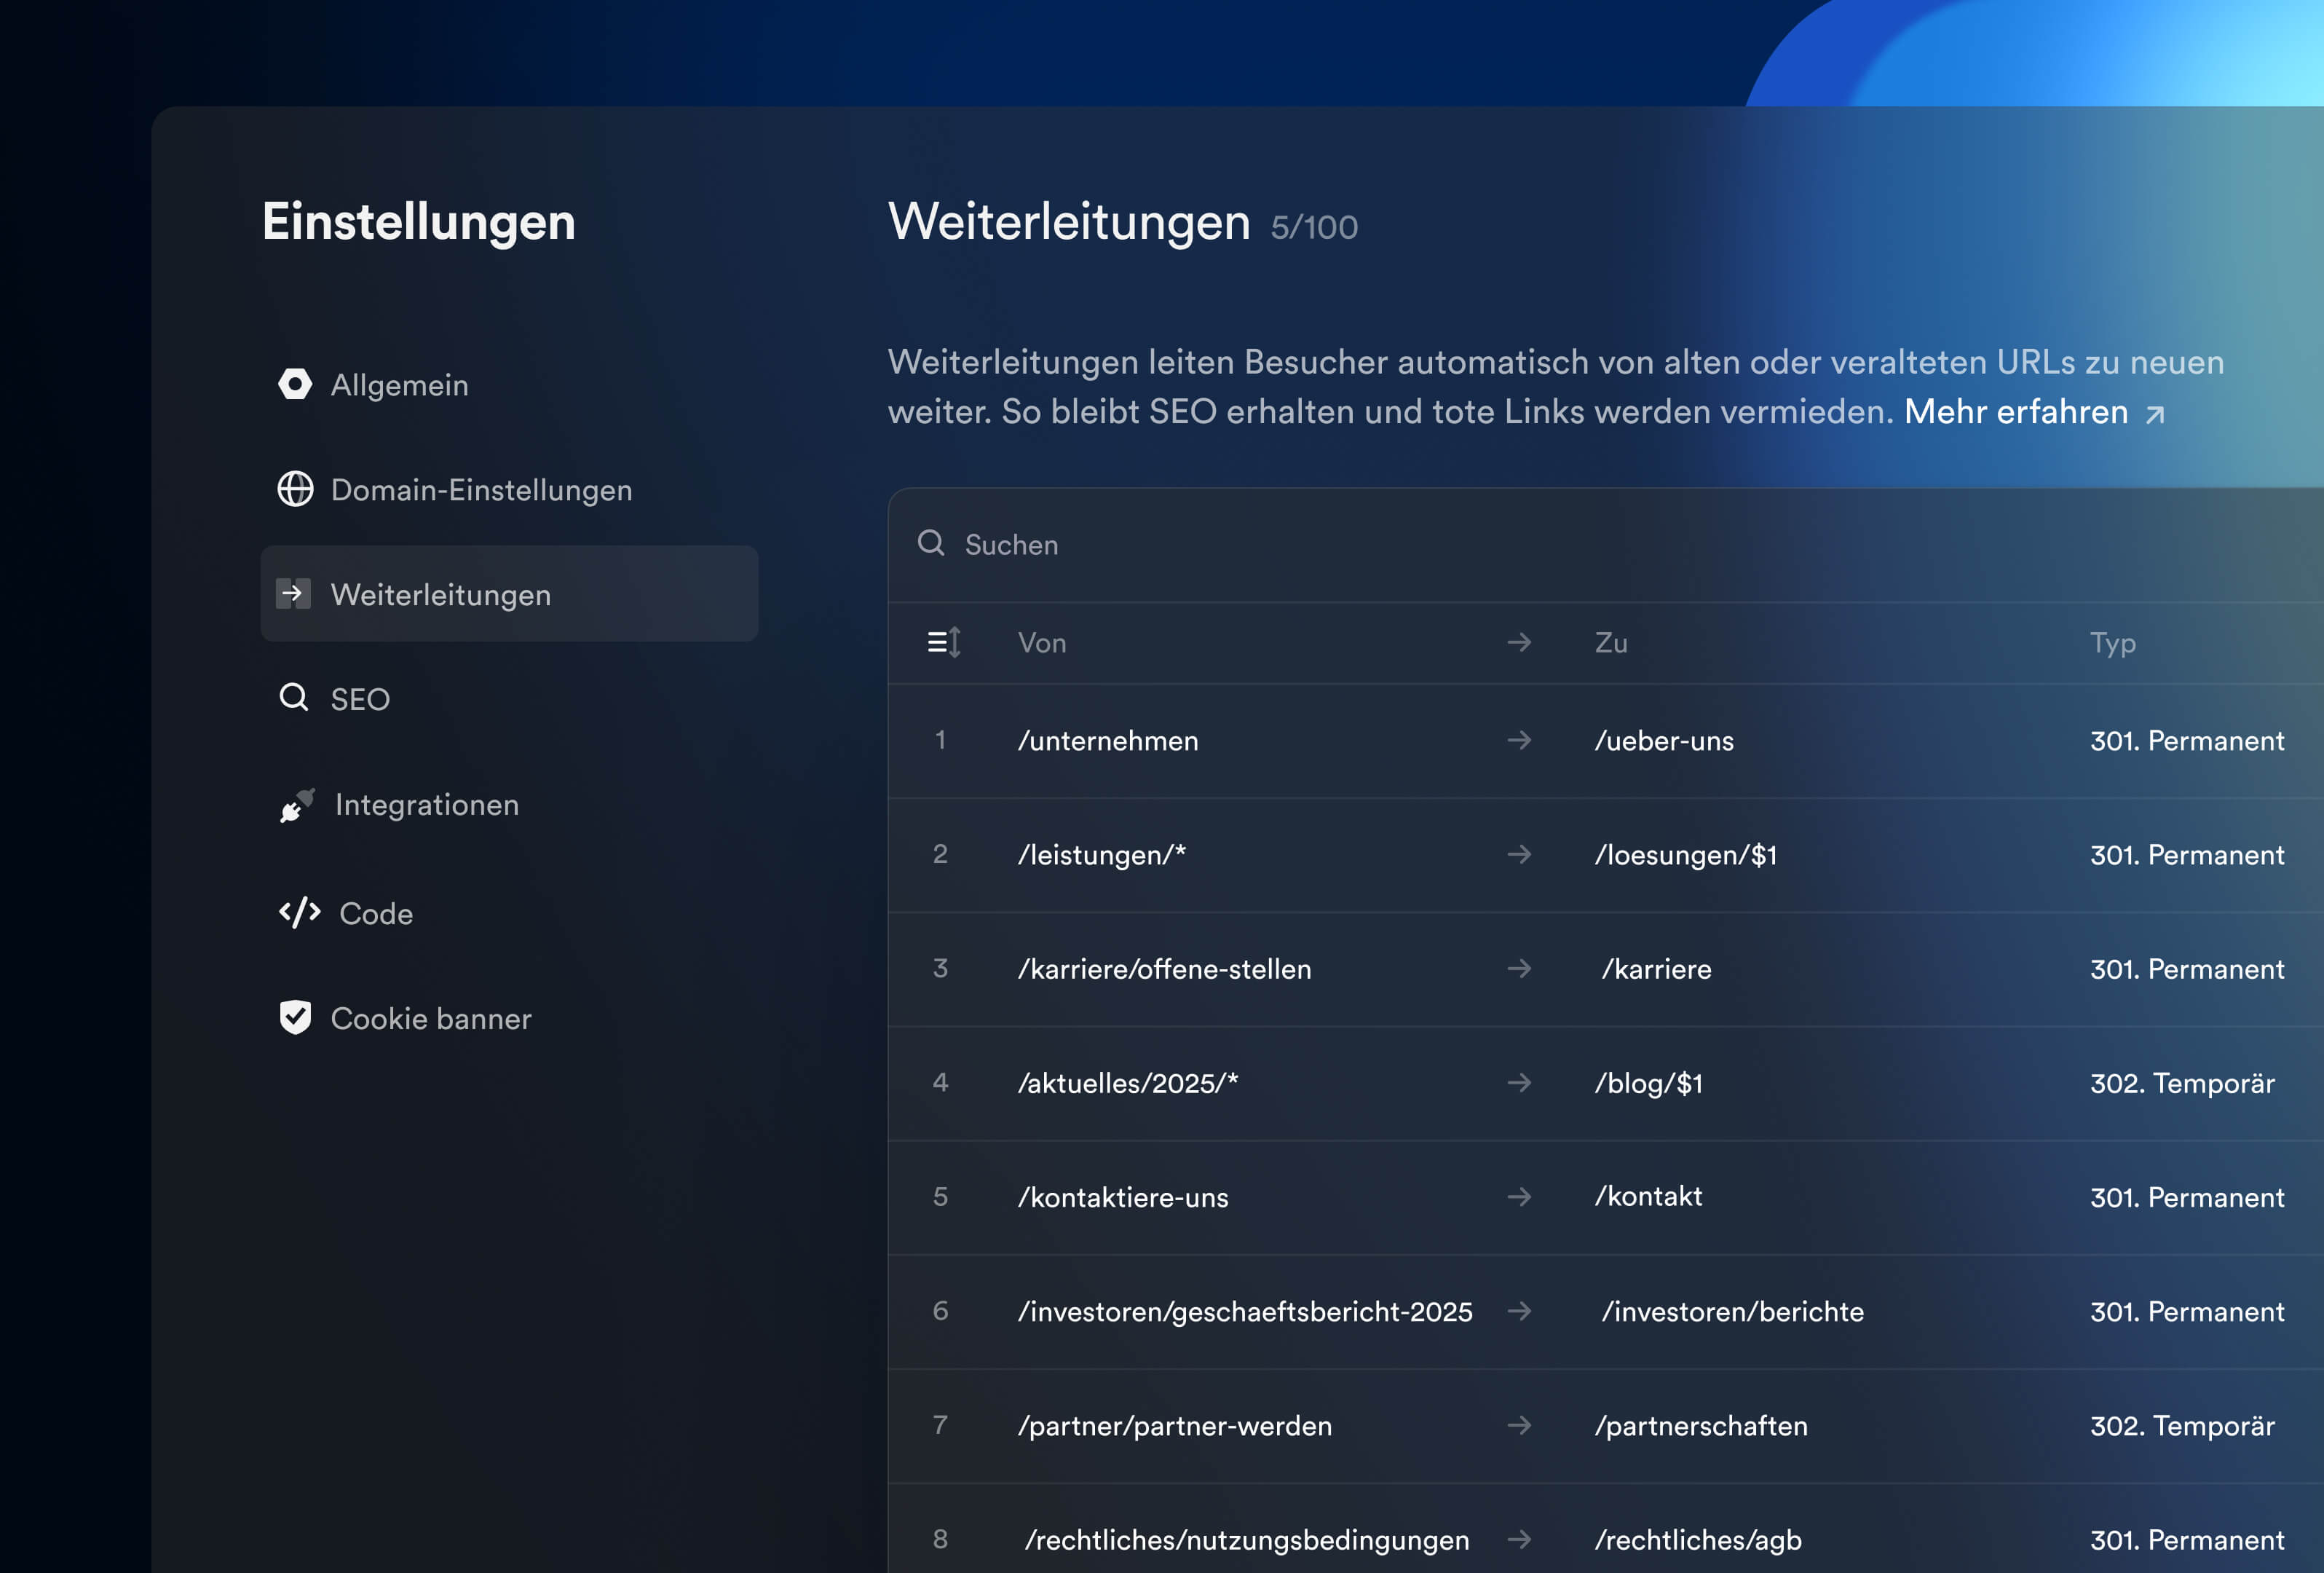
Task: Click the arrow in the /aktuelles/2025/* row
Action: tap(1519, 1082)
